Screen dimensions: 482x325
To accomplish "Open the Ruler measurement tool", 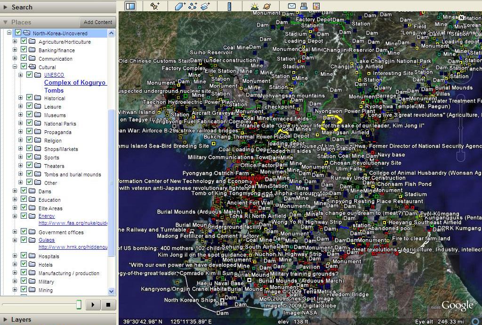I will 230,6.
